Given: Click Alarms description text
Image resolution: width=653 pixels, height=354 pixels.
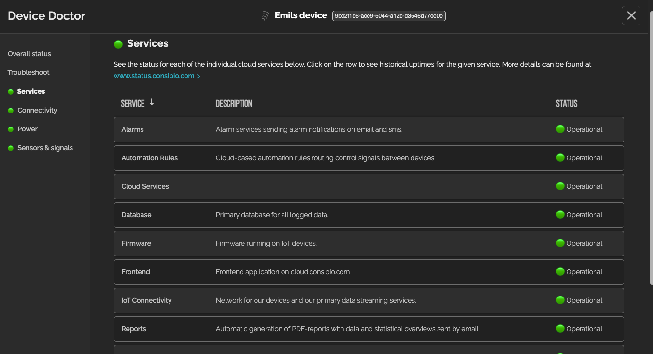Looking at the screenshot, I should click(x=309, y=129).
